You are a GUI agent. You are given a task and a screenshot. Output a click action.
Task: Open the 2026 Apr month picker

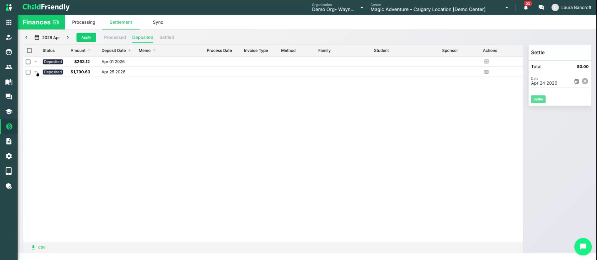[47, 37]
